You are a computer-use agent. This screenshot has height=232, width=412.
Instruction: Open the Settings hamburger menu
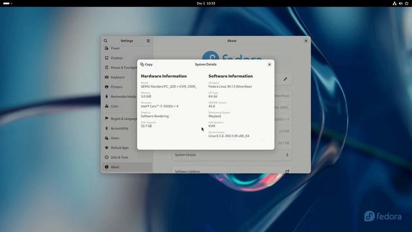[x=148, y=41]
